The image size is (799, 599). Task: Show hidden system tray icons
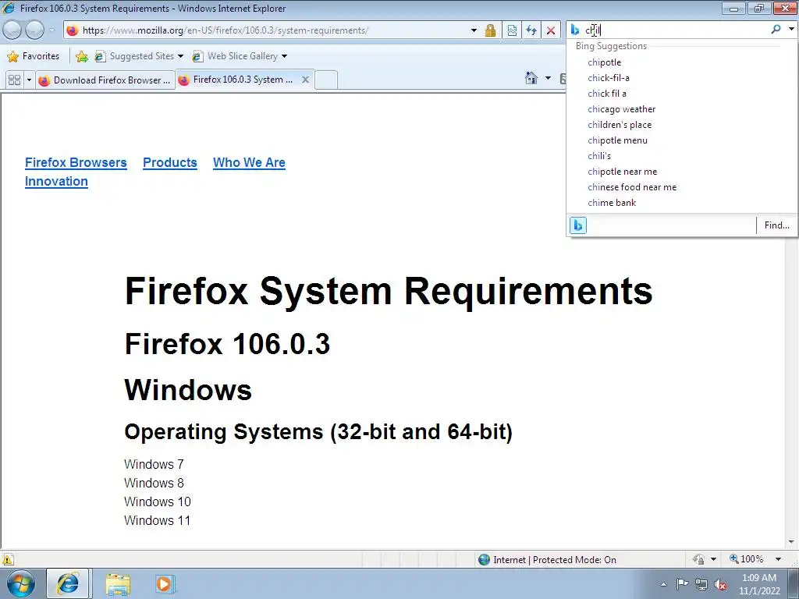click(x=663, y=584)
